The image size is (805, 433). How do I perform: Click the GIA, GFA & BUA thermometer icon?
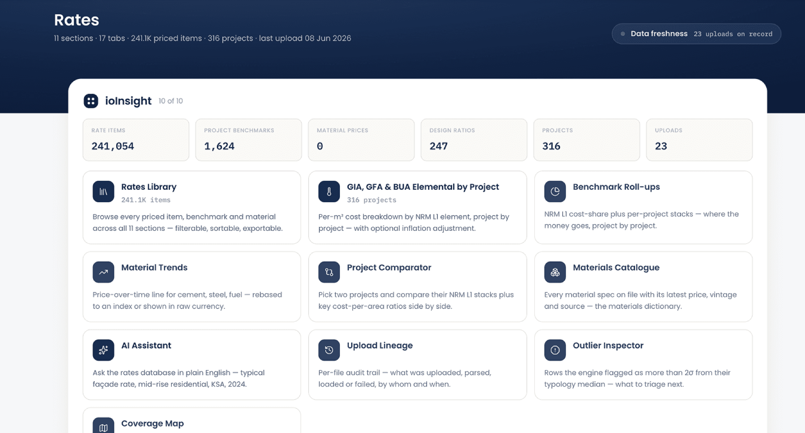point(329,192)
